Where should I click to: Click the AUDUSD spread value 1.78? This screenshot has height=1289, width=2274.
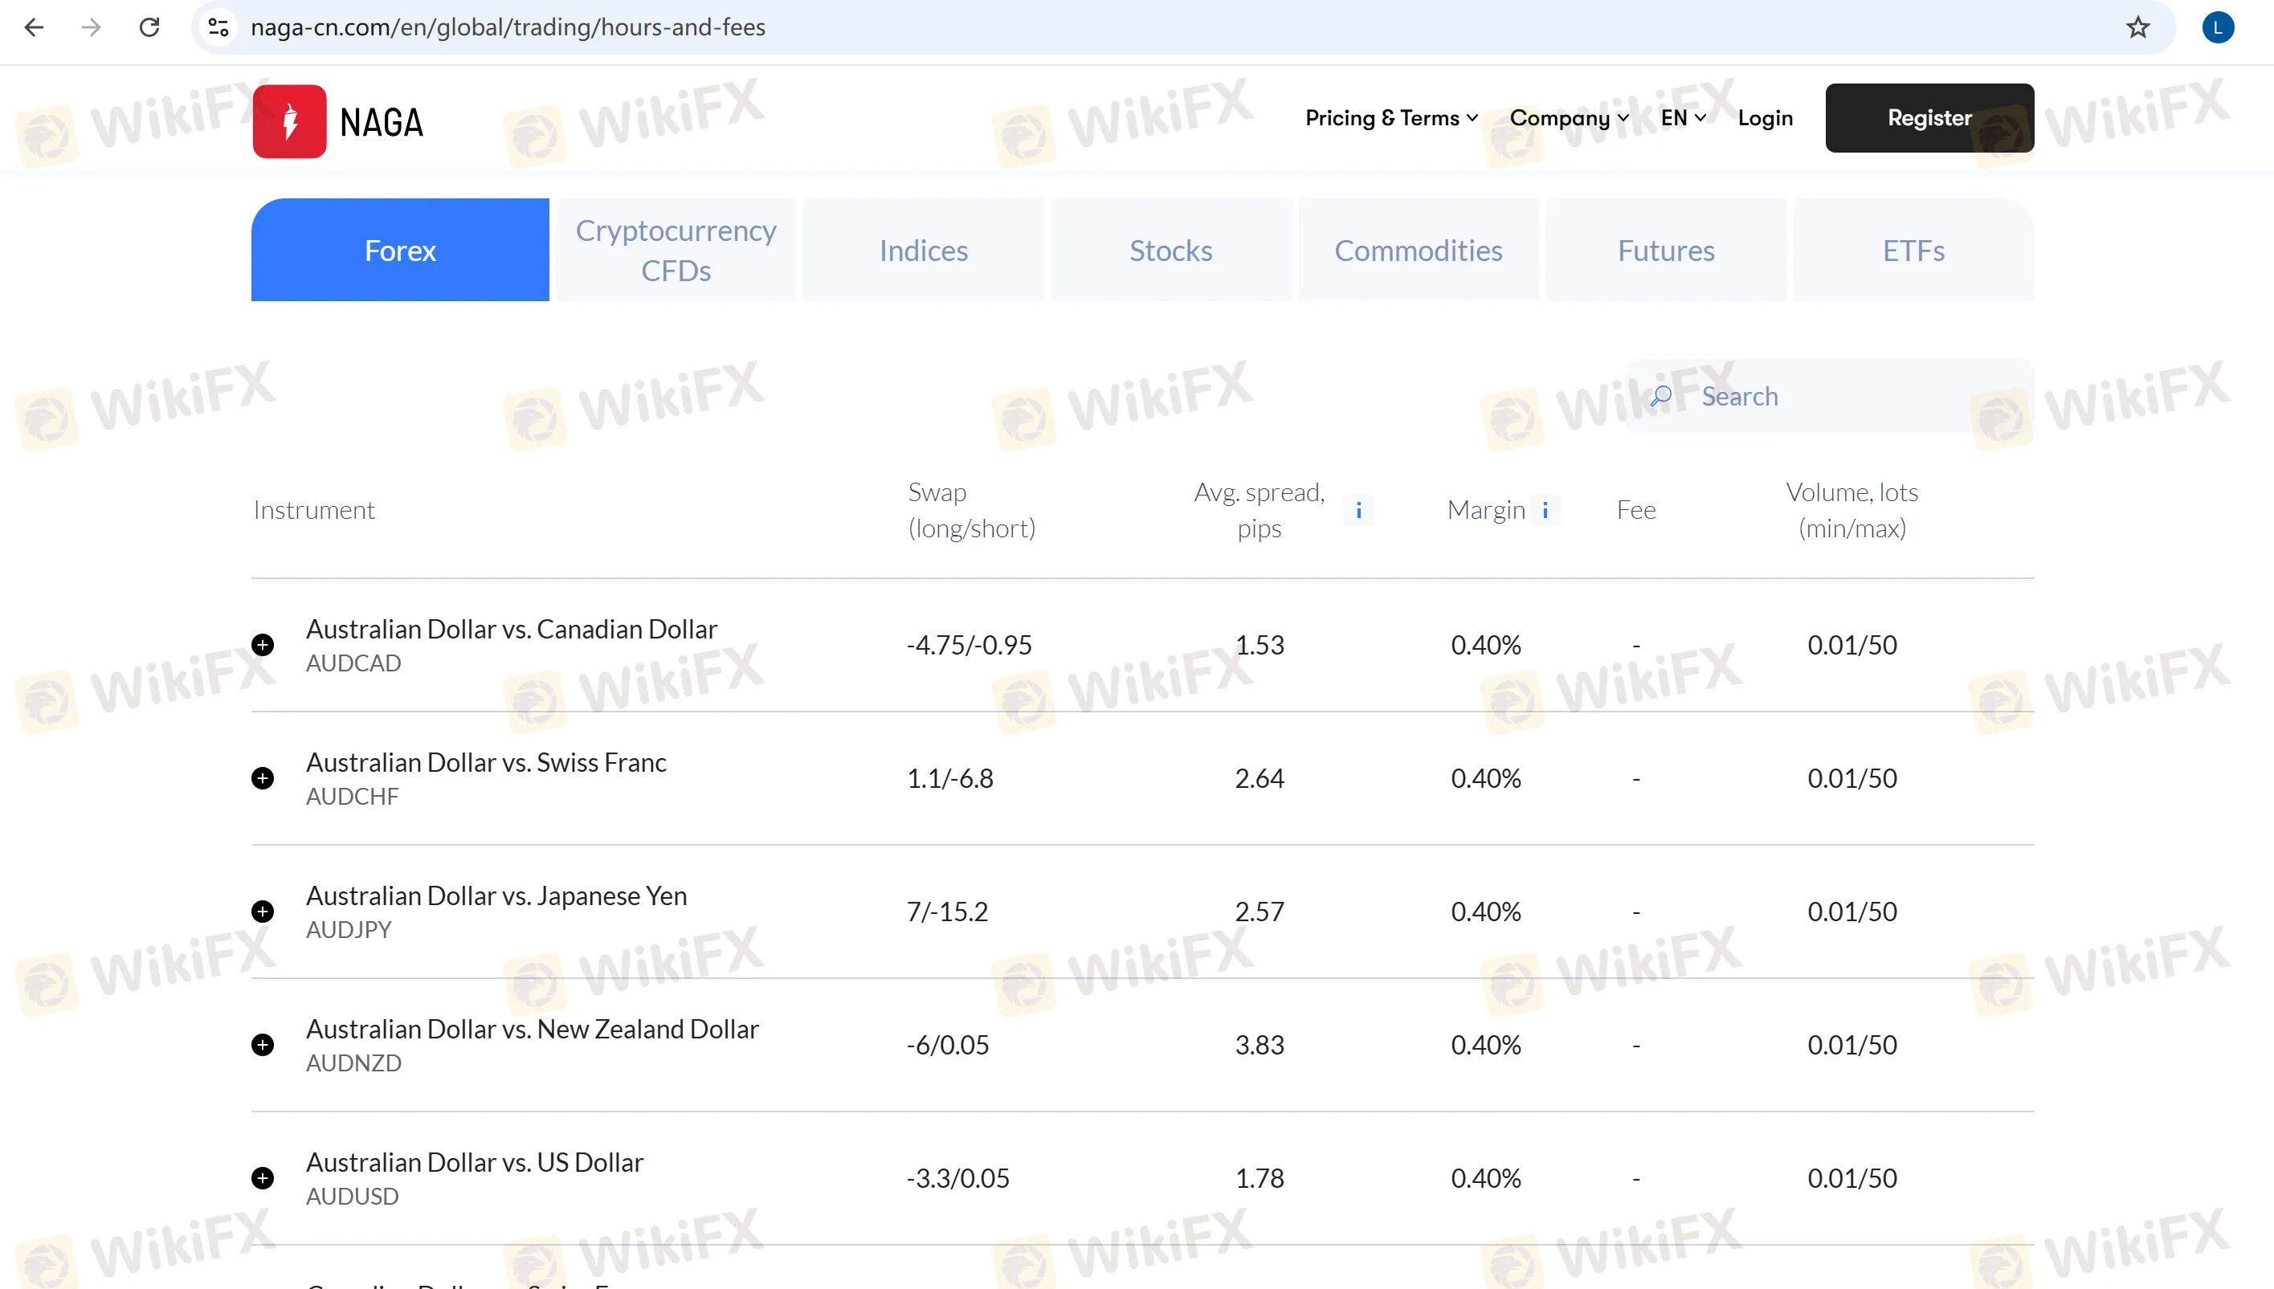click(1259, 1178)
